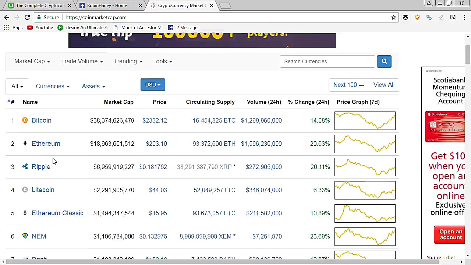Sort by % Change (24h) header
Viewport: 471px width, 265px height.
pos(308,102)
